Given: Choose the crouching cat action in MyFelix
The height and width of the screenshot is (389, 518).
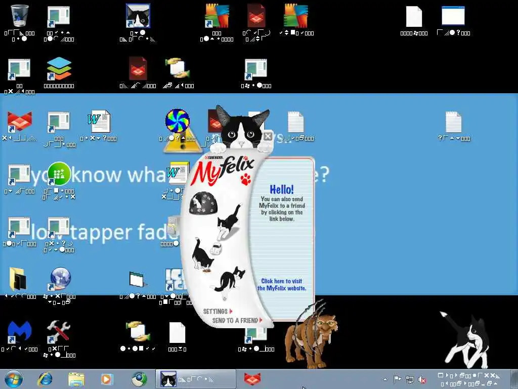Looking at the screenshot, I should tap(229, 280).
